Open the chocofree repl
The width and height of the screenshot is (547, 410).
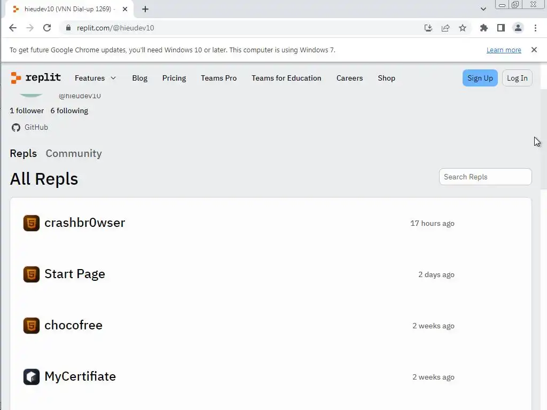(x=73, y=325)
